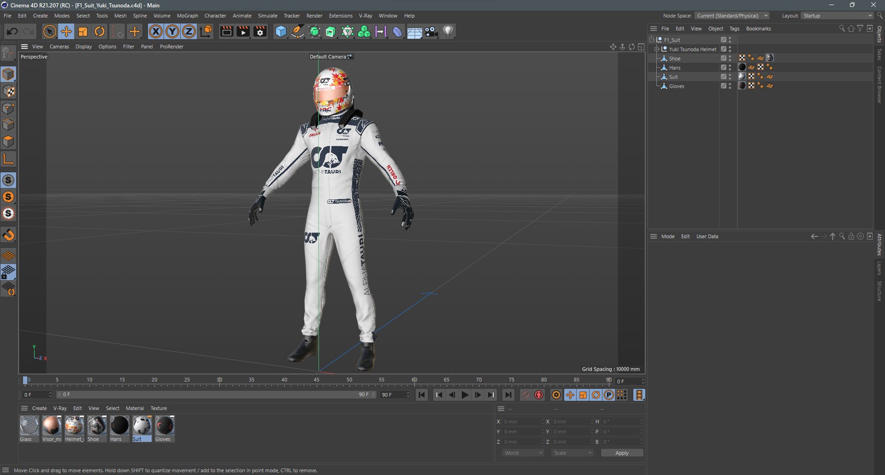Activate the Move tool in toolbar
885x475 pixels.
[66, 31]
